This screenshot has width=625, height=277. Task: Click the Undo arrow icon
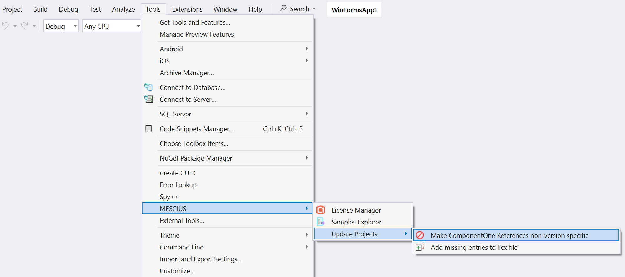(5, 26)
